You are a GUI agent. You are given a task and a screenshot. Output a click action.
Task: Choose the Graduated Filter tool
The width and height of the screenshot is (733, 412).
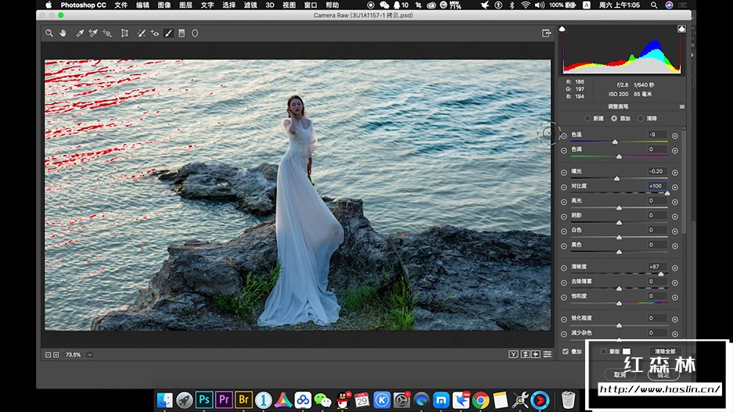point(181,34)
